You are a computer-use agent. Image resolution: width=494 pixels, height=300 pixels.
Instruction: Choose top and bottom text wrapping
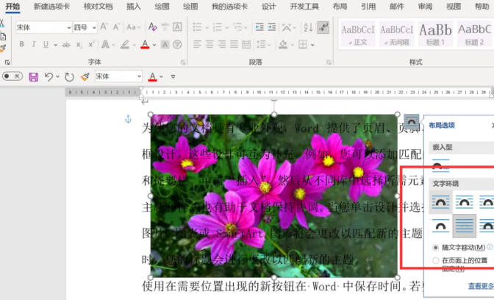coord(440,226)
